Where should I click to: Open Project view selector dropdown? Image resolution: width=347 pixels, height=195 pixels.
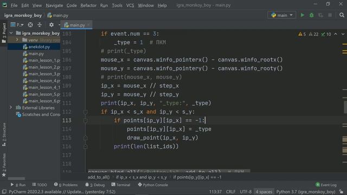click(x=17, y=25)
